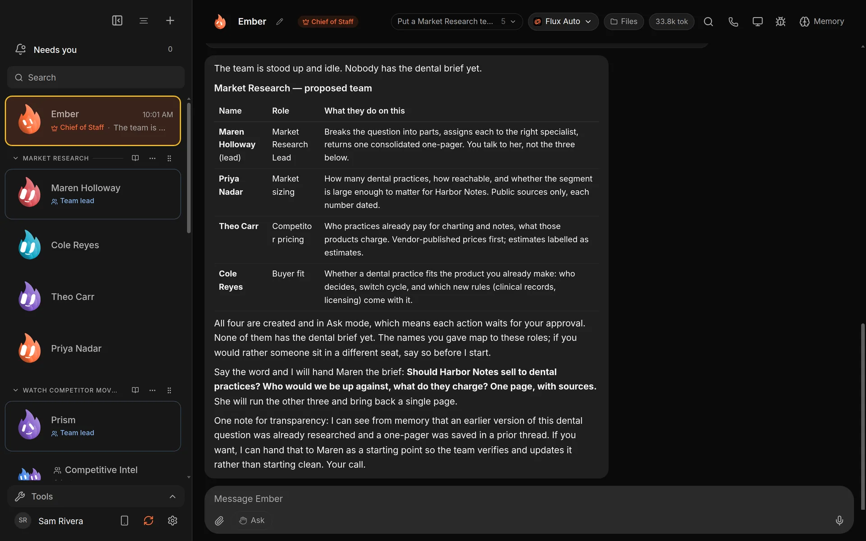Click the 33.8k tok token counter
The width and height of the screenshot is (866, 541).
(672, 22)
